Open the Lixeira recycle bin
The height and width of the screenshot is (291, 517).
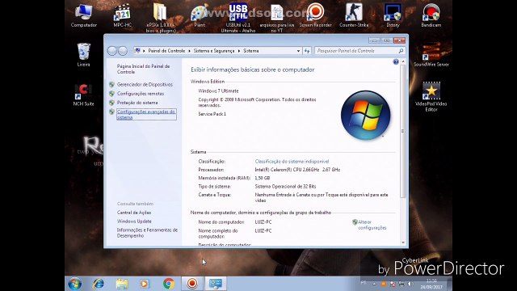click(x=83, y=54)
